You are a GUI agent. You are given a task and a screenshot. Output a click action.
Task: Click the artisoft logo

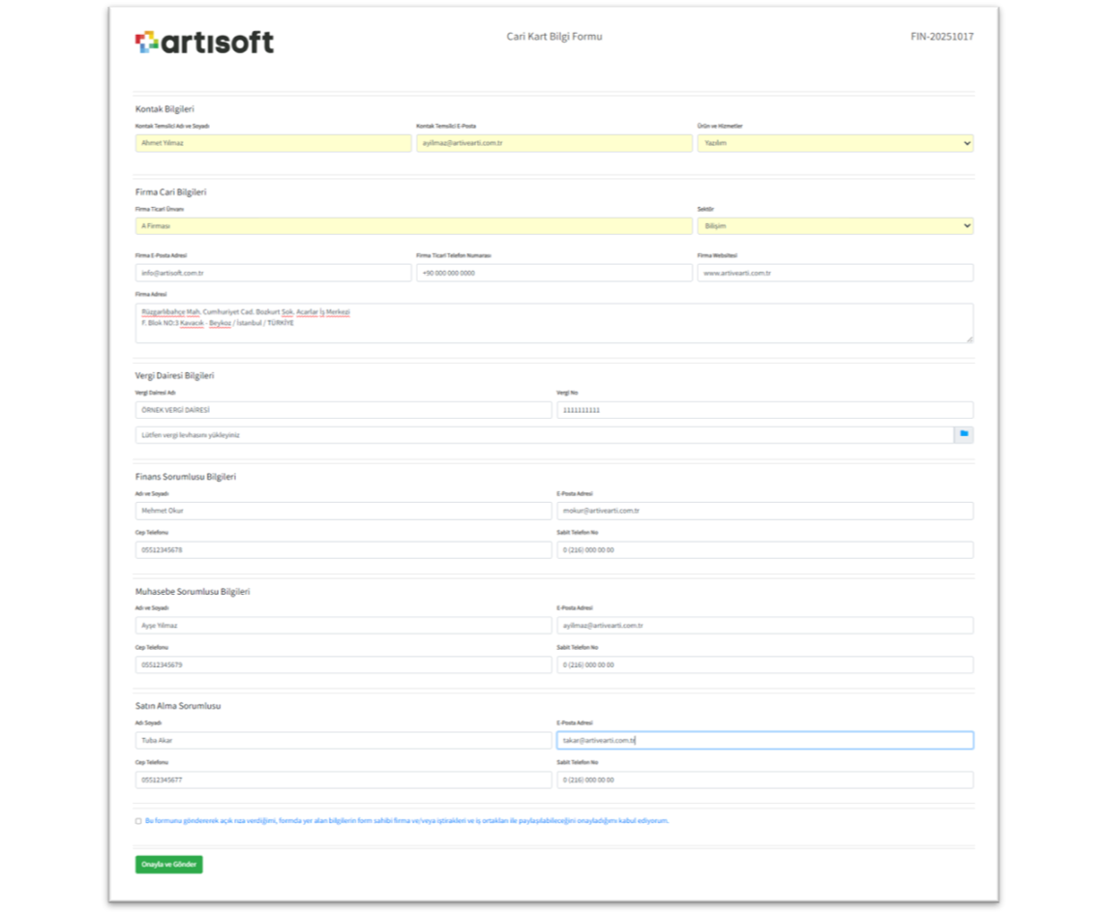coord(204,42)
